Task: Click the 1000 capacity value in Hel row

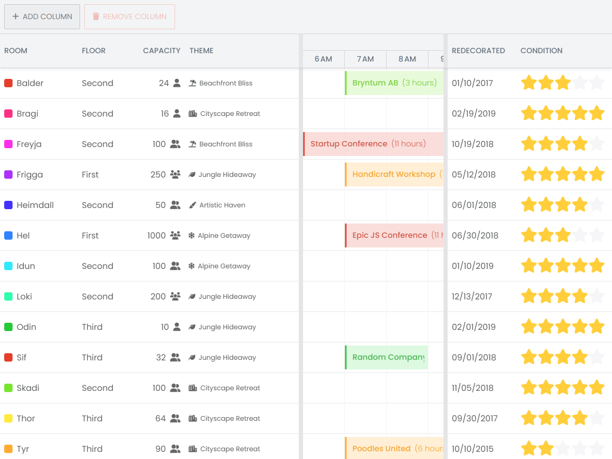Action: pos(157,235)
